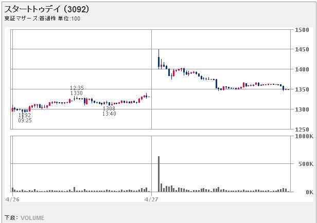Click the stock title スタートトゥデイ (3092)
This screenshot has height=223, width=317.
coord(47,9)
